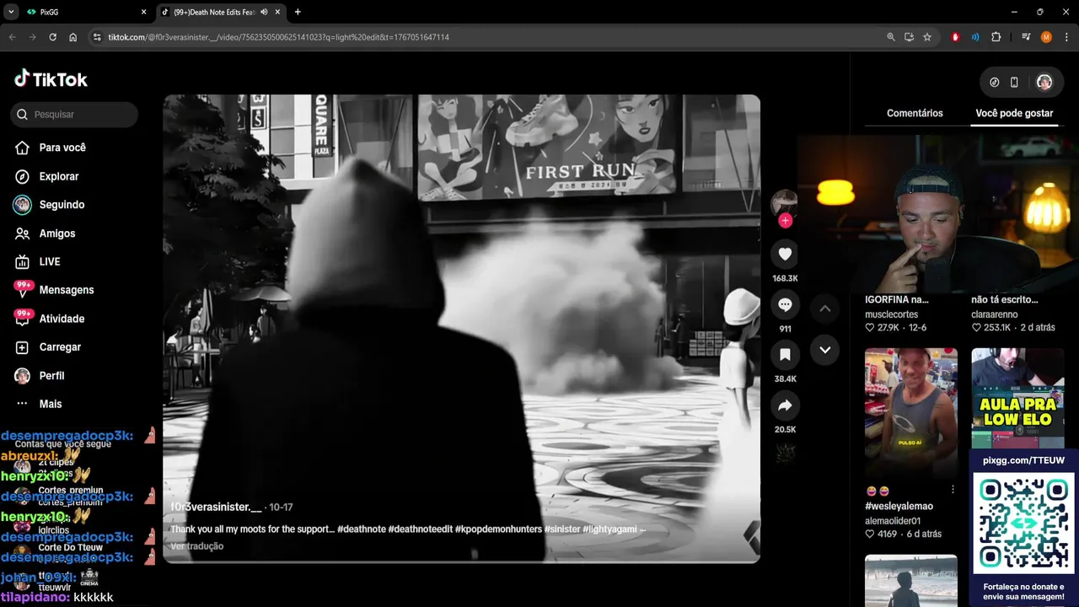1079x607 pixels.
Task: Save video with bookmark icon
Action: click(785, 355)
